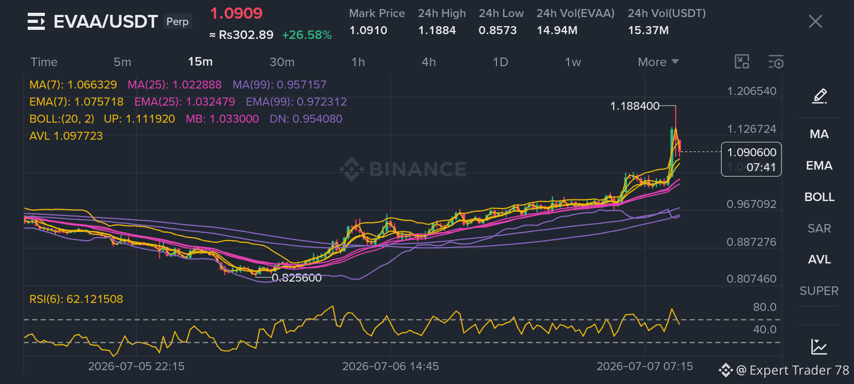Click the 24h Vol(EVAA) value 14.94M

557,30
